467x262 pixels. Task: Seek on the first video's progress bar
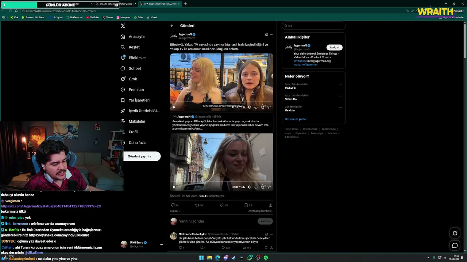coord(221,102)
